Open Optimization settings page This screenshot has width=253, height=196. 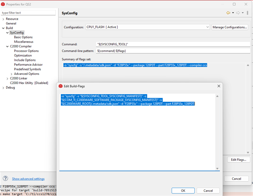[x=23, y=56]
